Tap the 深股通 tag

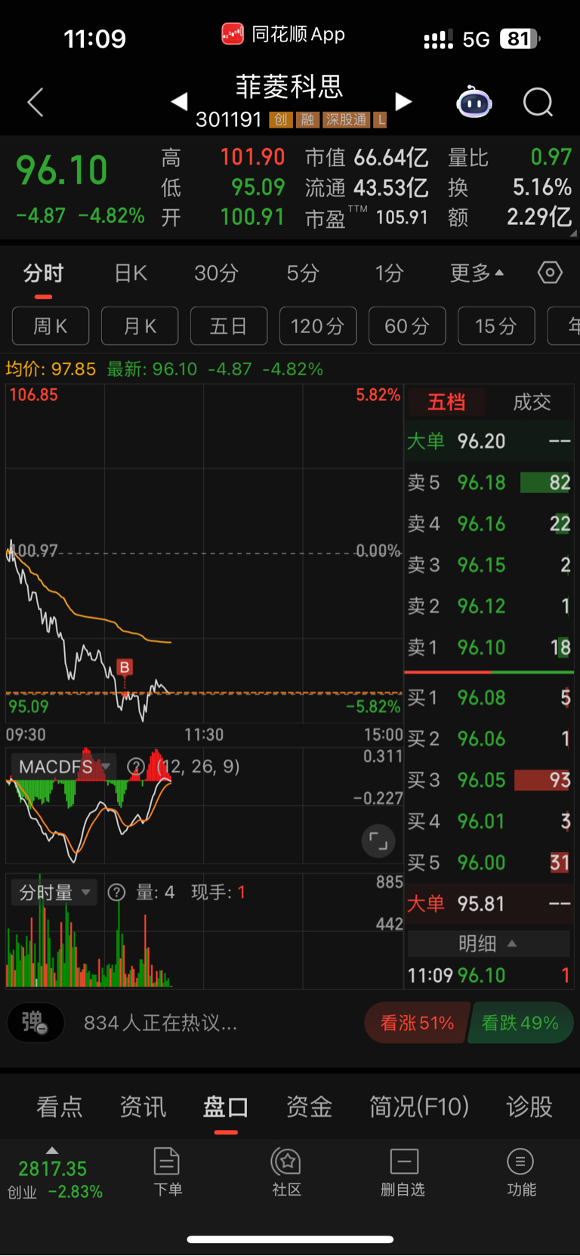(x=346, y=119)
